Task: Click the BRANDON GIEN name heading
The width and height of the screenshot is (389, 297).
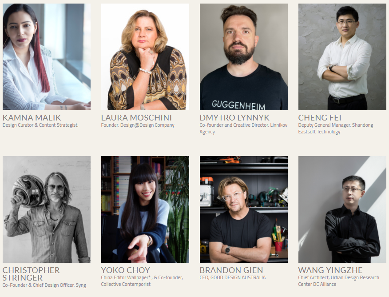Action: (231, 270)
